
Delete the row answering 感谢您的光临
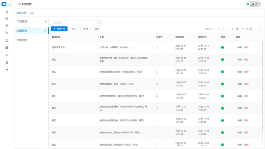pyautogui.click(x=246, y=145)
